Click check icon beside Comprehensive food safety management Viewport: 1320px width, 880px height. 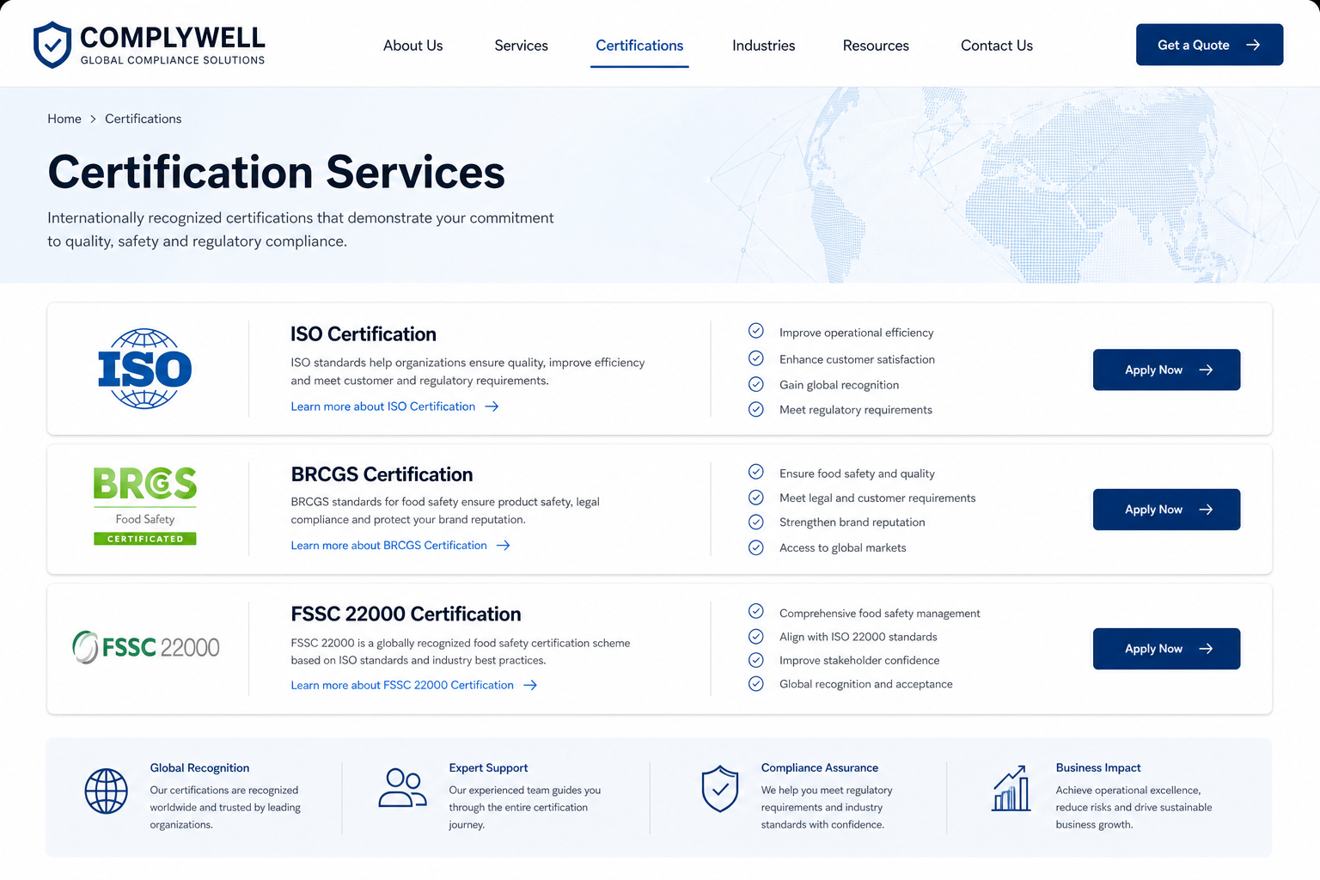click(x=756, y=611)
